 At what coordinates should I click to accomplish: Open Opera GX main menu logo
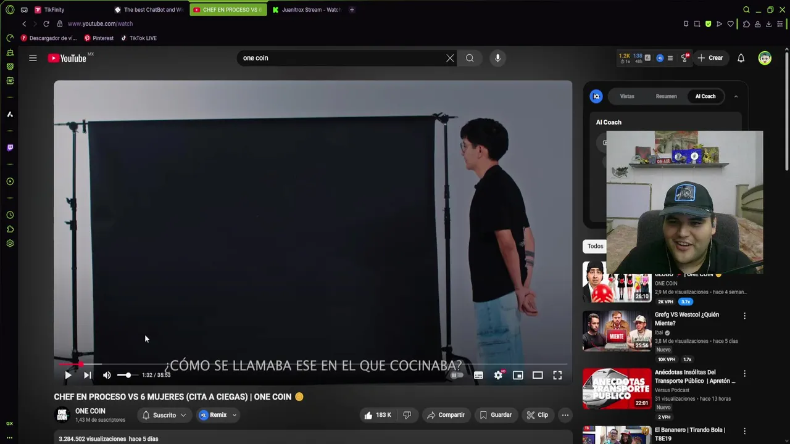(x=10, y=10)
